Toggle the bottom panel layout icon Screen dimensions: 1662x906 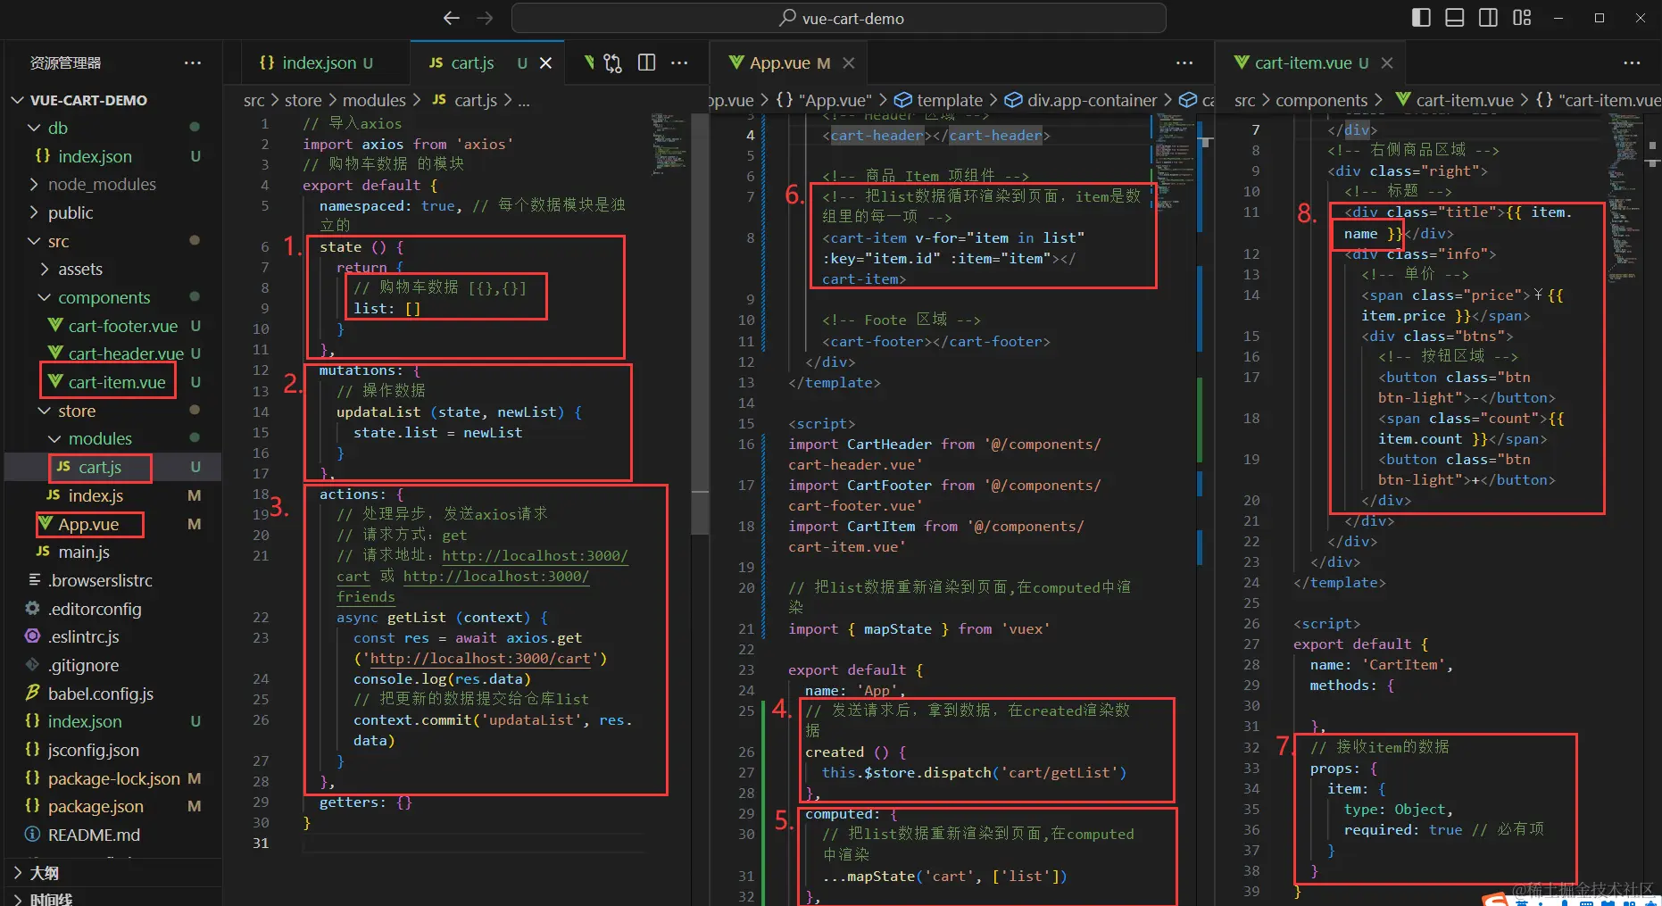click(x=1455, y=18)
